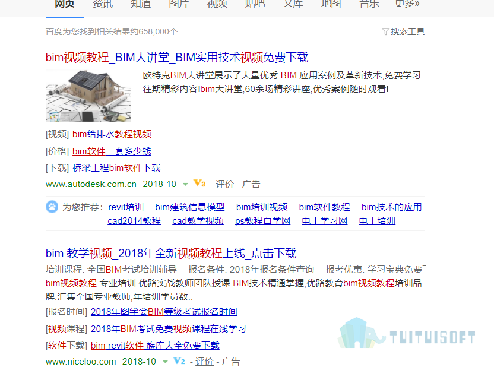Click the V2 credibility badge

coord(179,361)
